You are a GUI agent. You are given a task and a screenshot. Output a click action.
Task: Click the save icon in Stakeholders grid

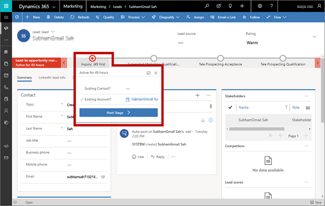[x=307, y=108]
